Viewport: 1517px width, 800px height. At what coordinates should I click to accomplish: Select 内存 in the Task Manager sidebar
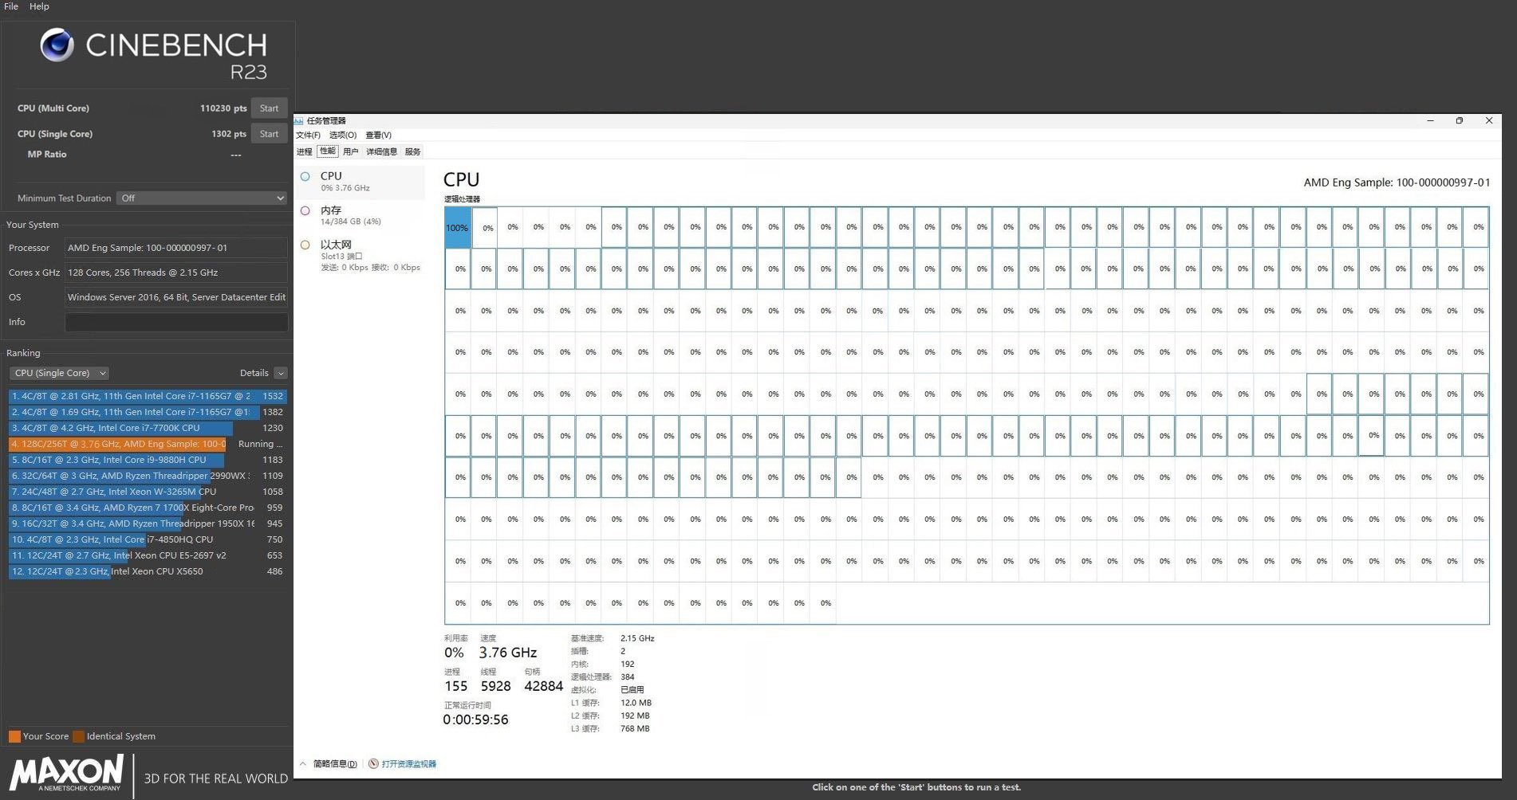[361, 216]
